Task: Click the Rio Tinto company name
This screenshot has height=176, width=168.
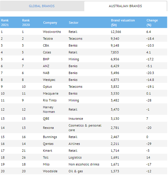Action: coord(50,100)
